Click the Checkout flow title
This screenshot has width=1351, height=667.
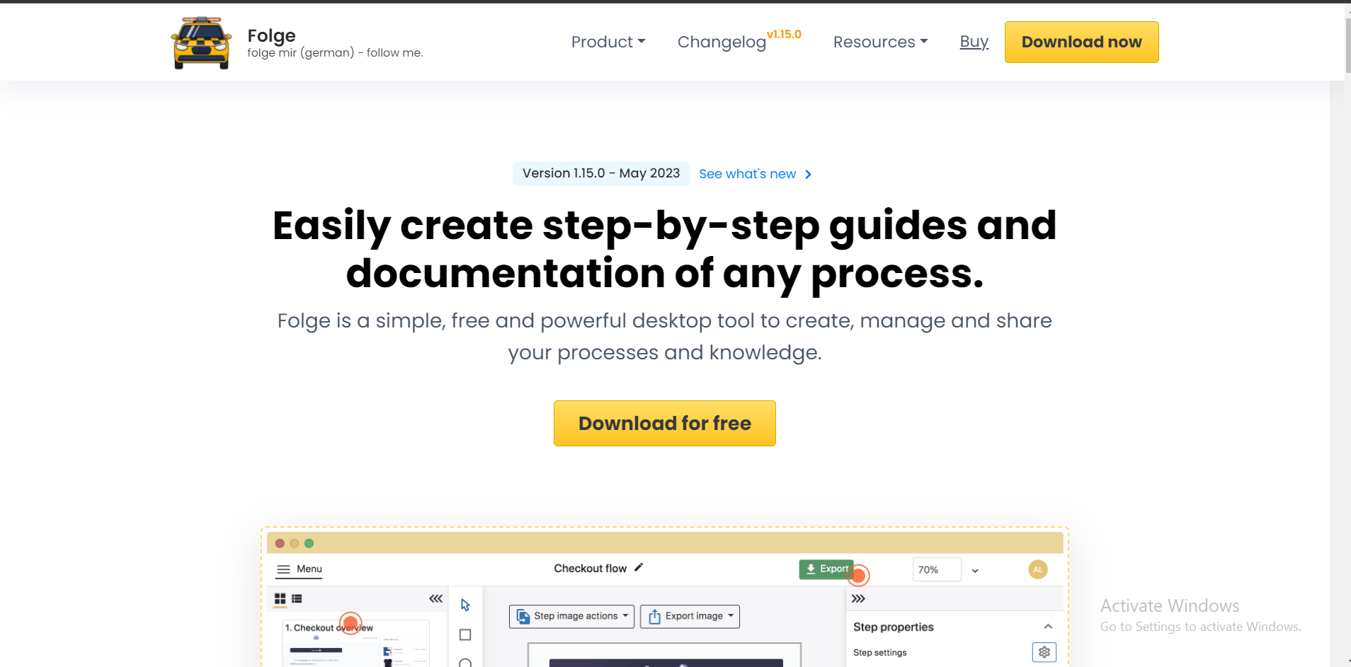[590, 568]
